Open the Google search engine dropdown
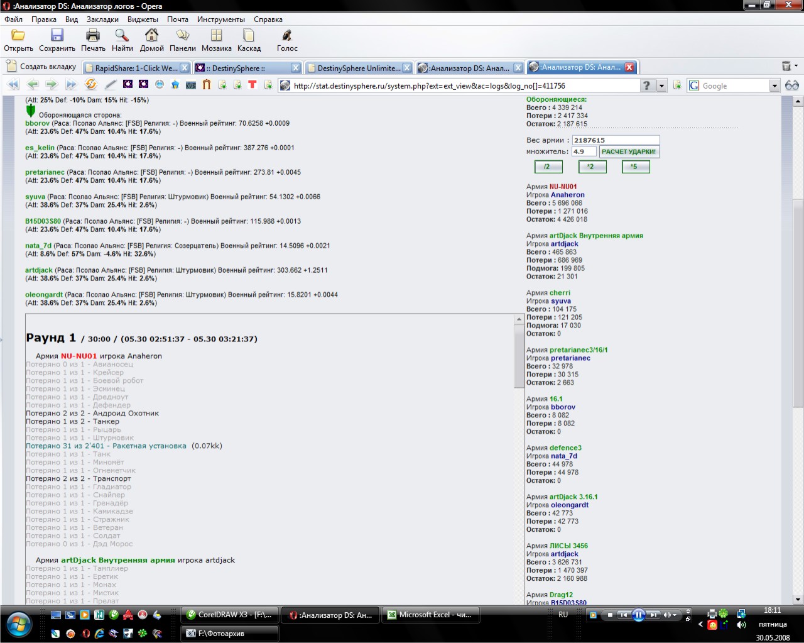The image size is (804, 643). pyautogui.click(x=774, y=85)
